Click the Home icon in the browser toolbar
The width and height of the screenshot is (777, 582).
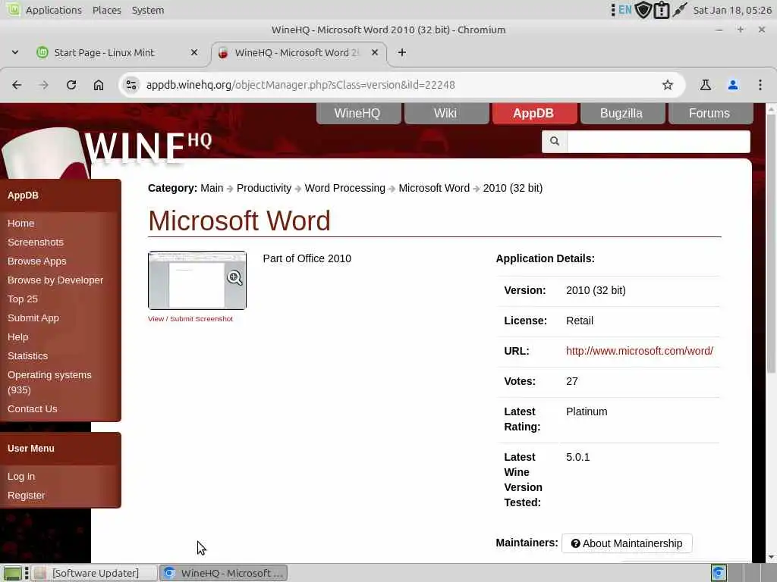pos(99,85)
